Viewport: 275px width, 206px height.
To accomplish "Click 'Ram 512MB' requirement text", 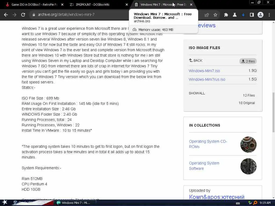I will coord(32,179).
